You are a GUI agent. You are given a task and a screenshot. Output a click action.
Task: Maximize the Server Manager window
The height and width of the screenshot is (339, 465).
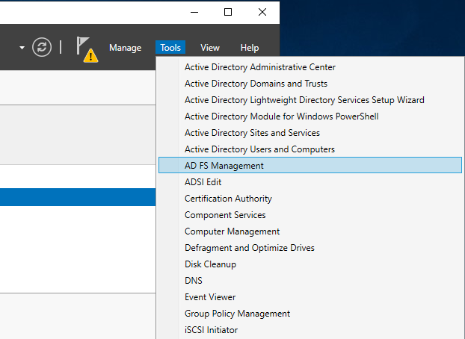(228, 12)
